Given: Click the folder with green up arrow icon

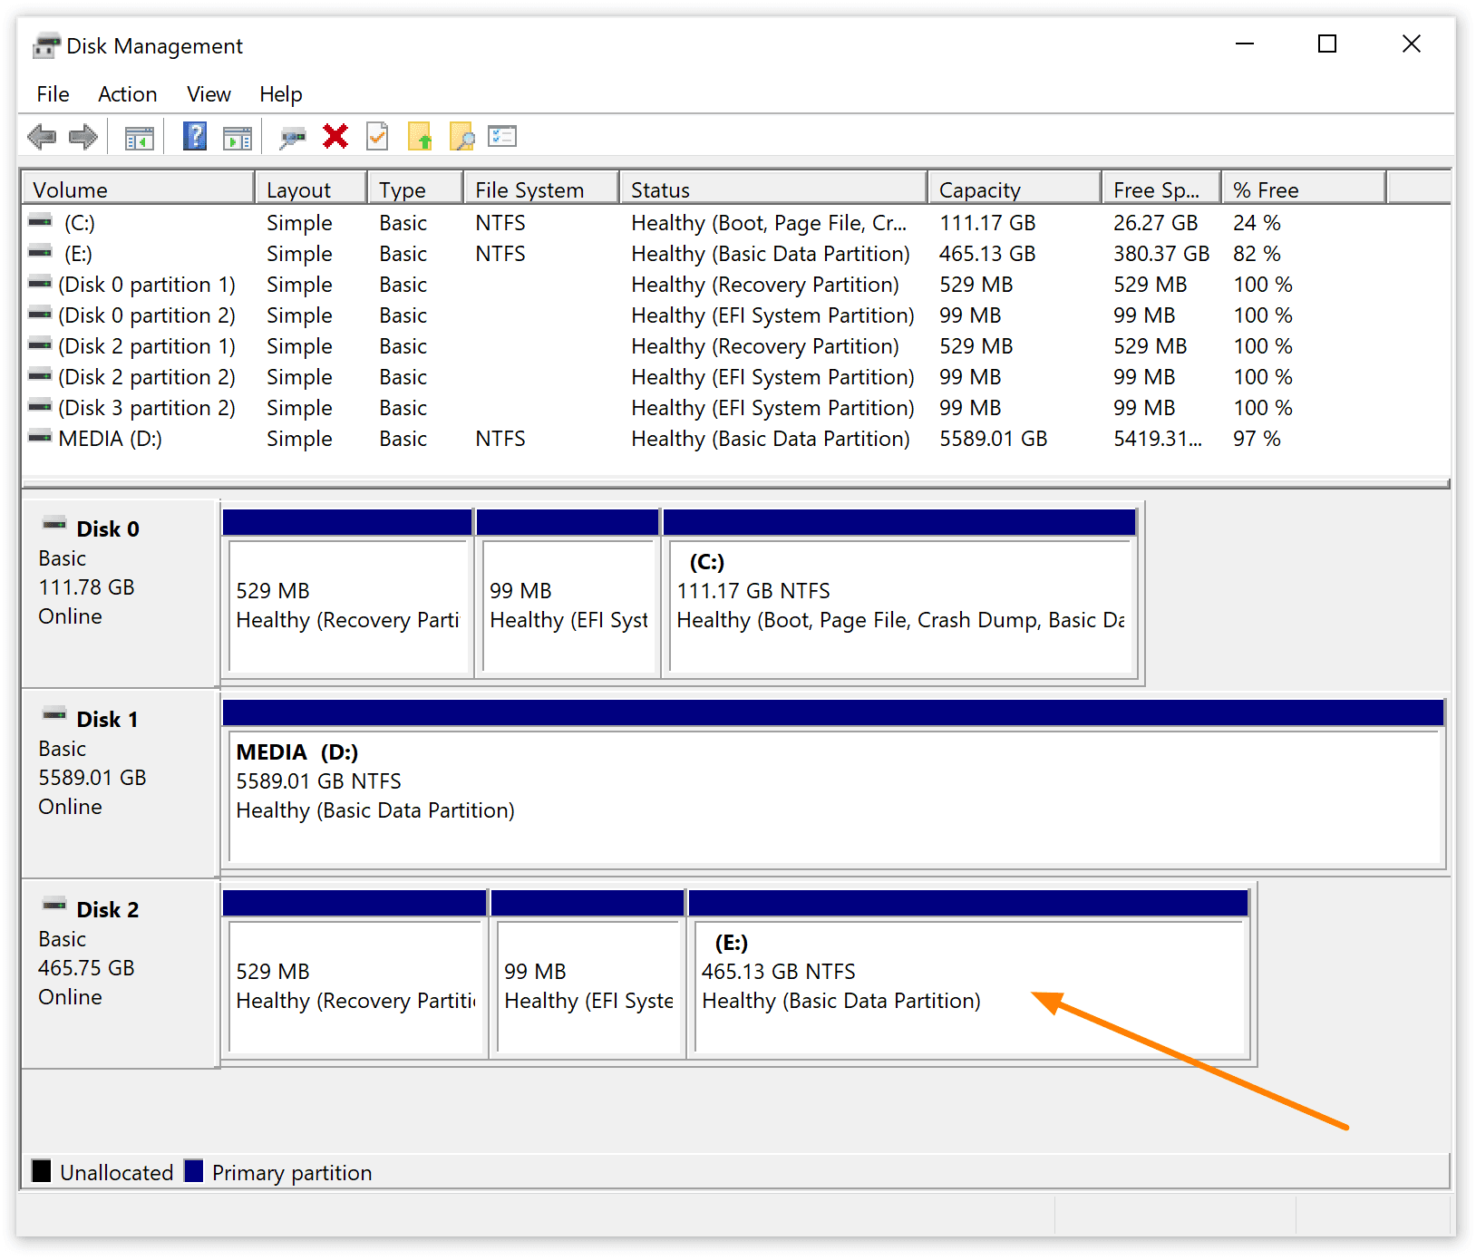Looking at the screenshot, I should coord(421,136).
